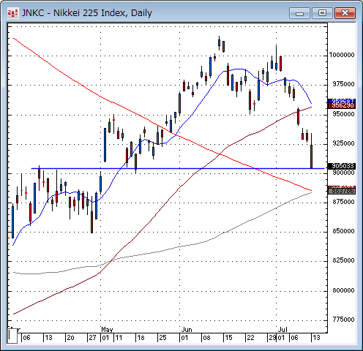Click the 800000 price axis label

pos(343,290)
